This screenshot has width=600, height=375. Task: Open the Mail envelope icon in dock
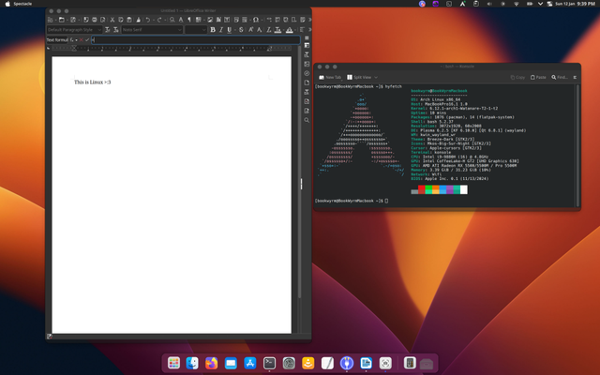pos(231,363)
